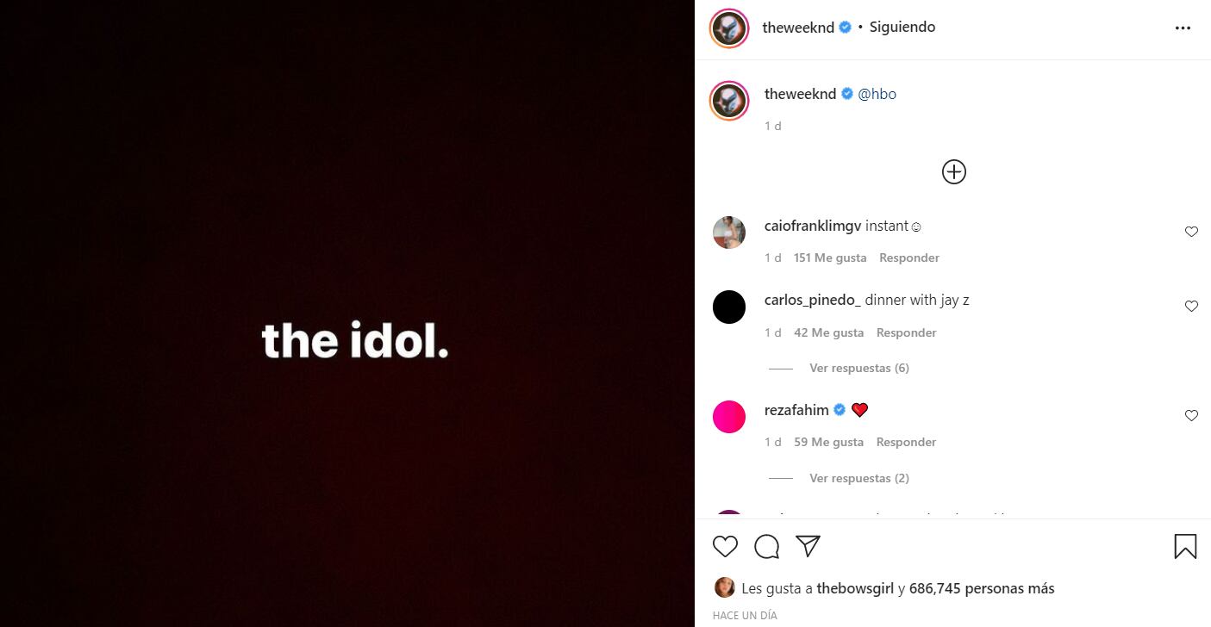Viewport: 1211px width, 627px height.
Task: Open the @hbo tagged account link
Action: click(877, 94)
